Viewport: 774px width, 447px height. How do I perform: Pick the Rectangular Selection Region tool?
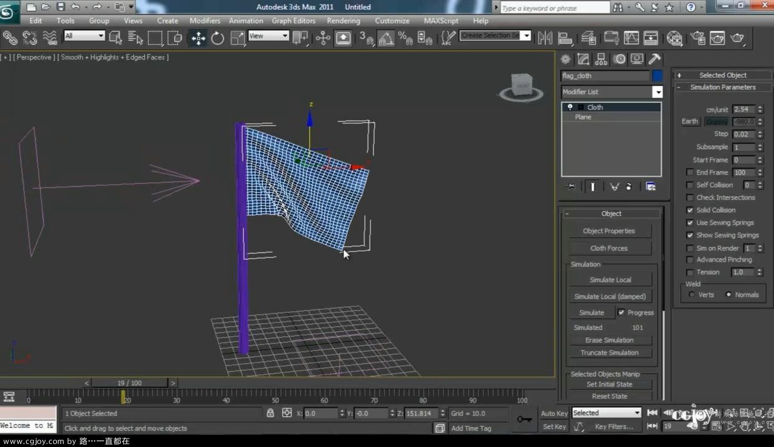click(x=155, y=38)
